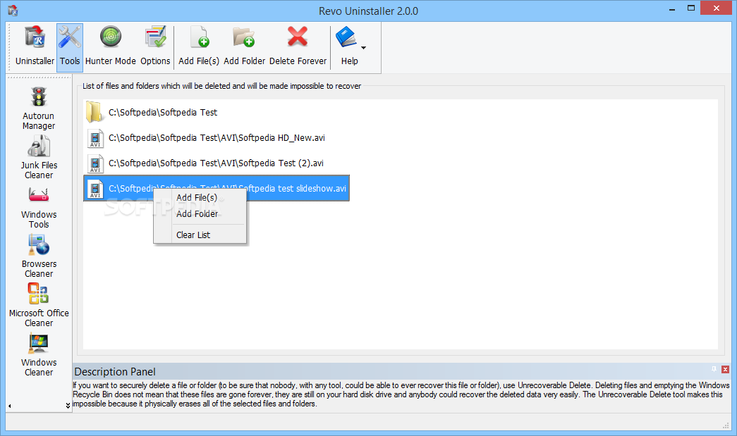This screenshot has width=737, height=436.
Task: Choose Add Folder from context menu
Action: tap(200, 214)
